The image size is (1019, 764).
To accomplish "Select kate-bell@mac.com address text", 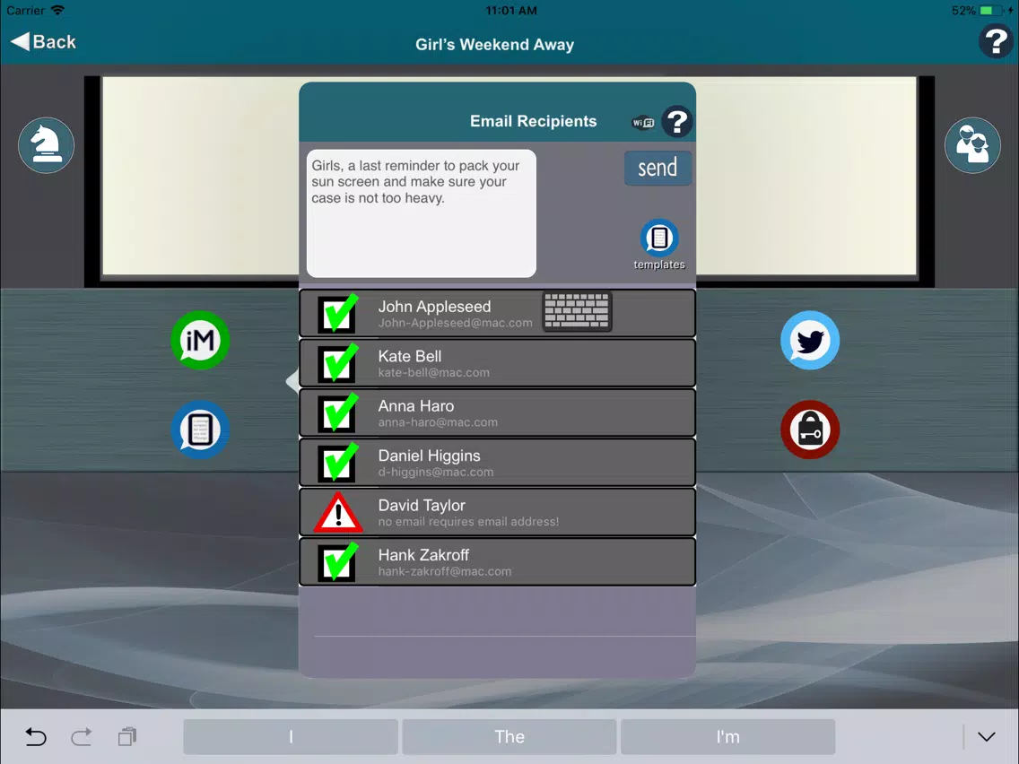I will click(433, 373).
